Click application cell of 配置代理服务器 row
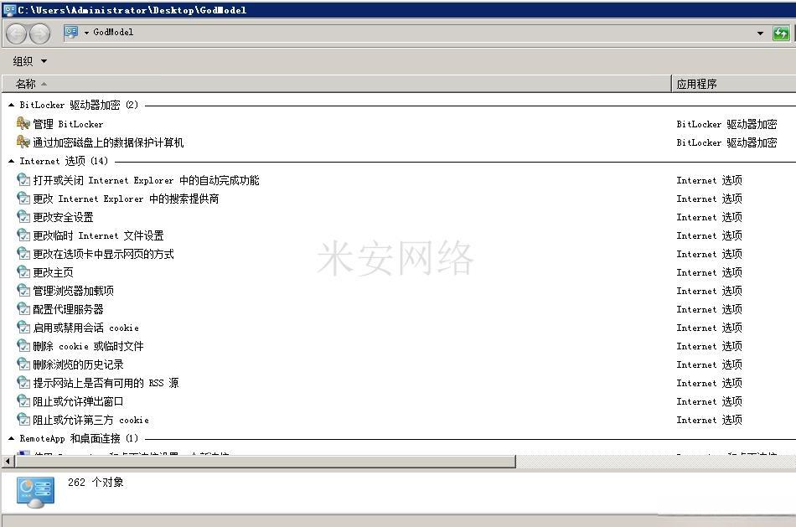The image size is (796, 527). pos(709,309)
